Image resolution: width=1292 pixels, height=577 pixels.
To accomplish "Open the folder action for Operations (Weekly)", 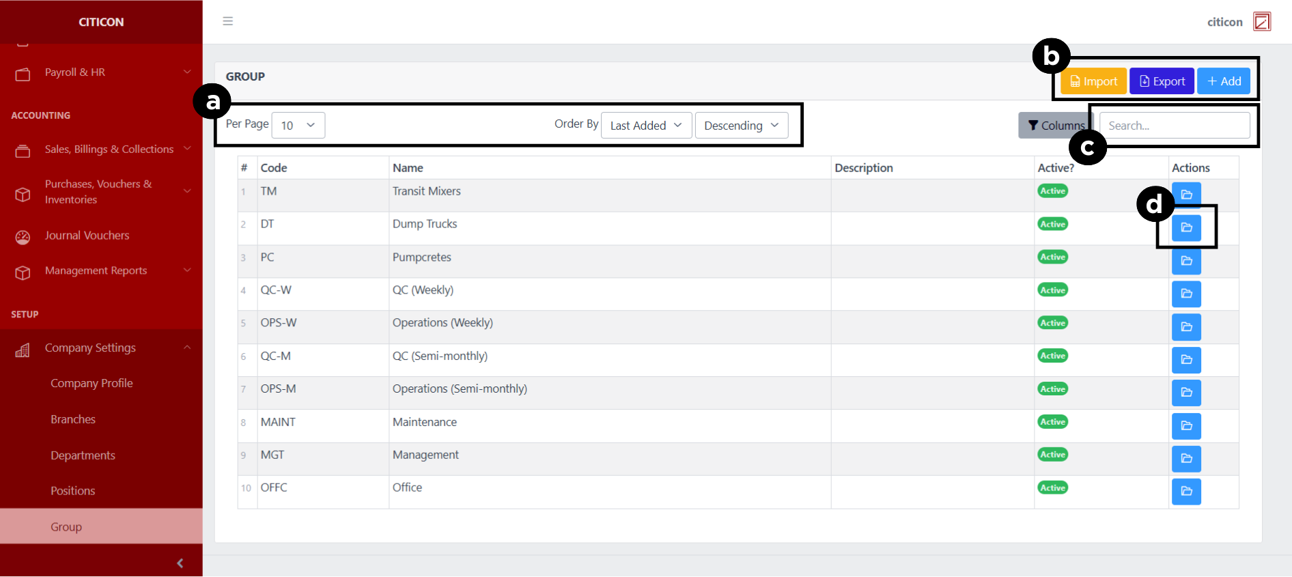I will pyautogui.click(x=1186, y=327).
